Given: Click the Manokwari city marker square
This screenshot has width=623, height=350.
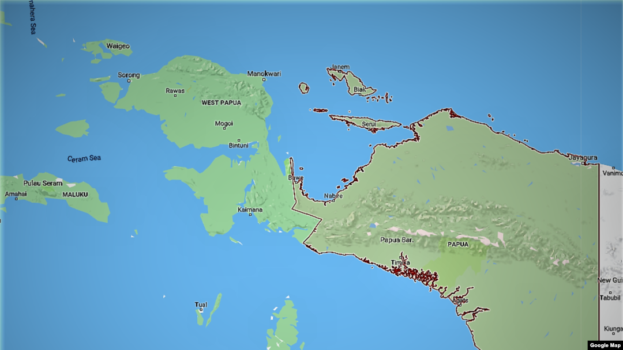Looking at the screenshot, I should pyautogui.click(x=264, y=79).
